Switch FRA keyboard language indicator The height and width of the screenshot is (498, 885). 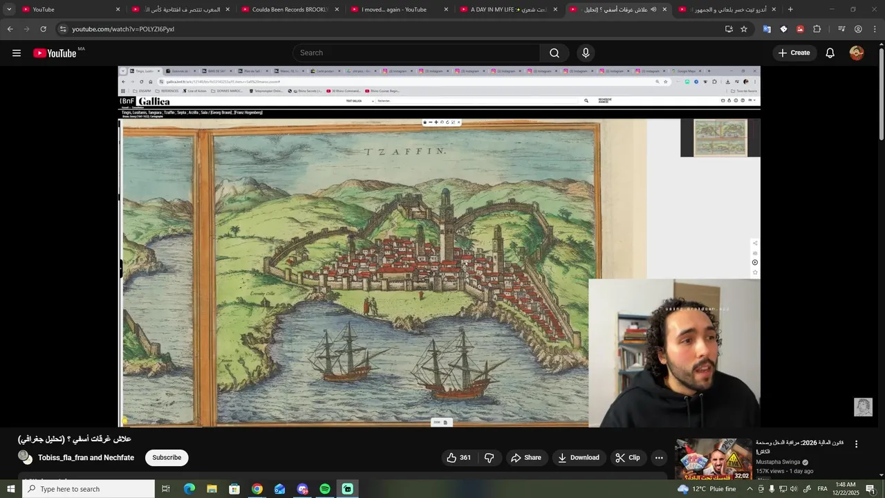822,489
